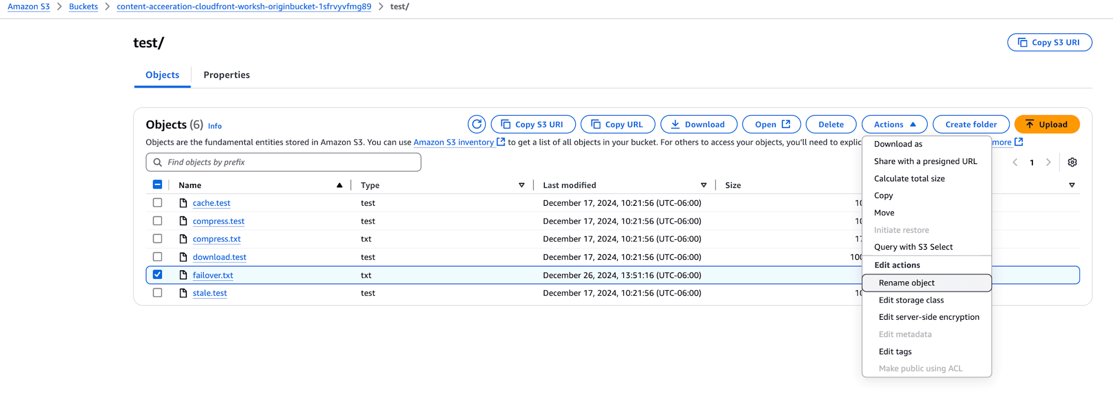The width and height of the screenshot is (1113, 401).
Task: Click the file icon next to download.test
Action: [183, 257]
